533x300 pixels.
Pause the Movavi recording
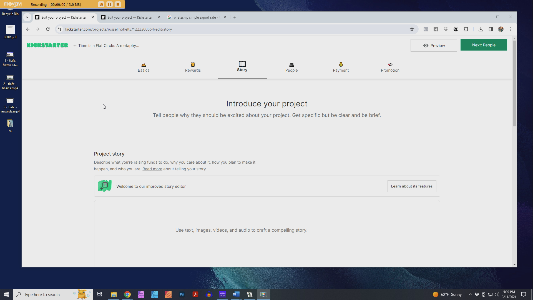(109, 4)
